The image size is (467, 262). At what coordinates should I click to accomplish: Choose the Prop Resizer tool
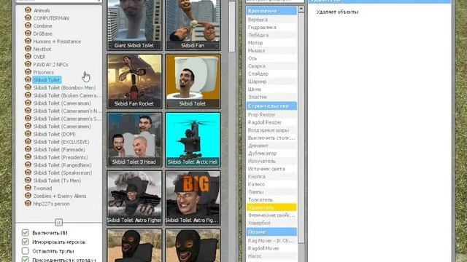(271, 115)
